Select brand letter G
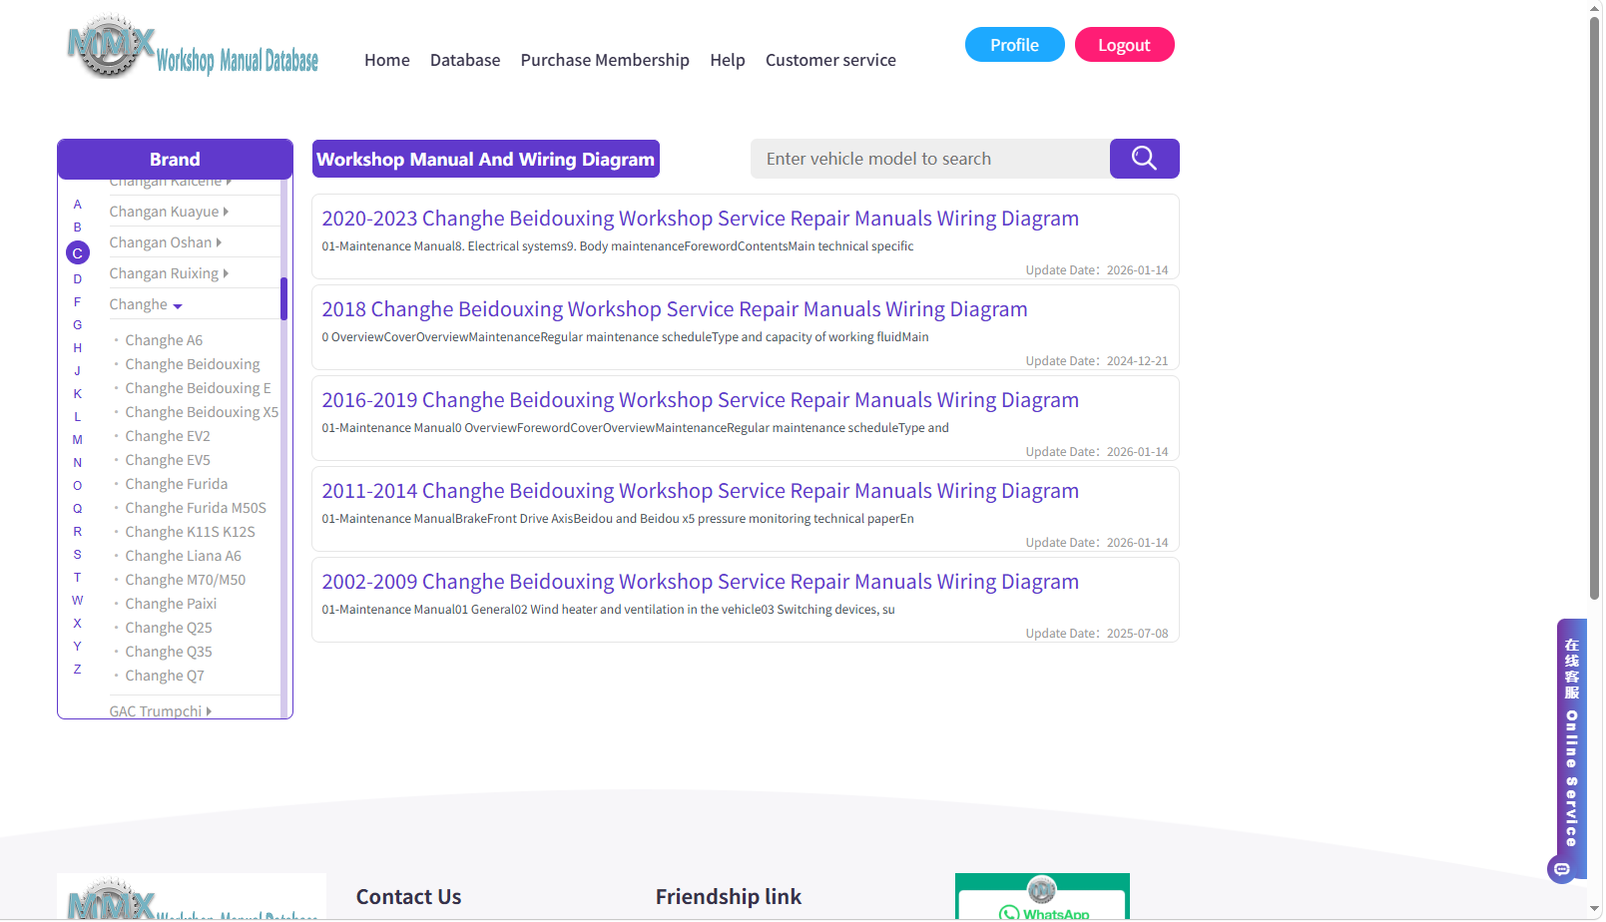Viewport: 1606px width, 922px height. click(x=78, y=325)
